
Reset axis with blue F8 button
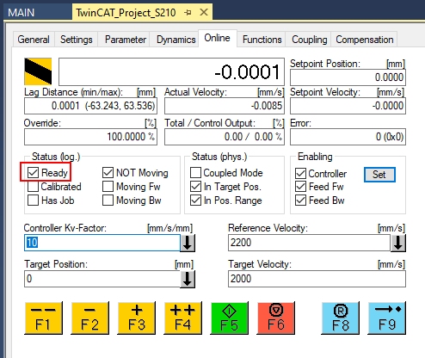pos(340,318)
